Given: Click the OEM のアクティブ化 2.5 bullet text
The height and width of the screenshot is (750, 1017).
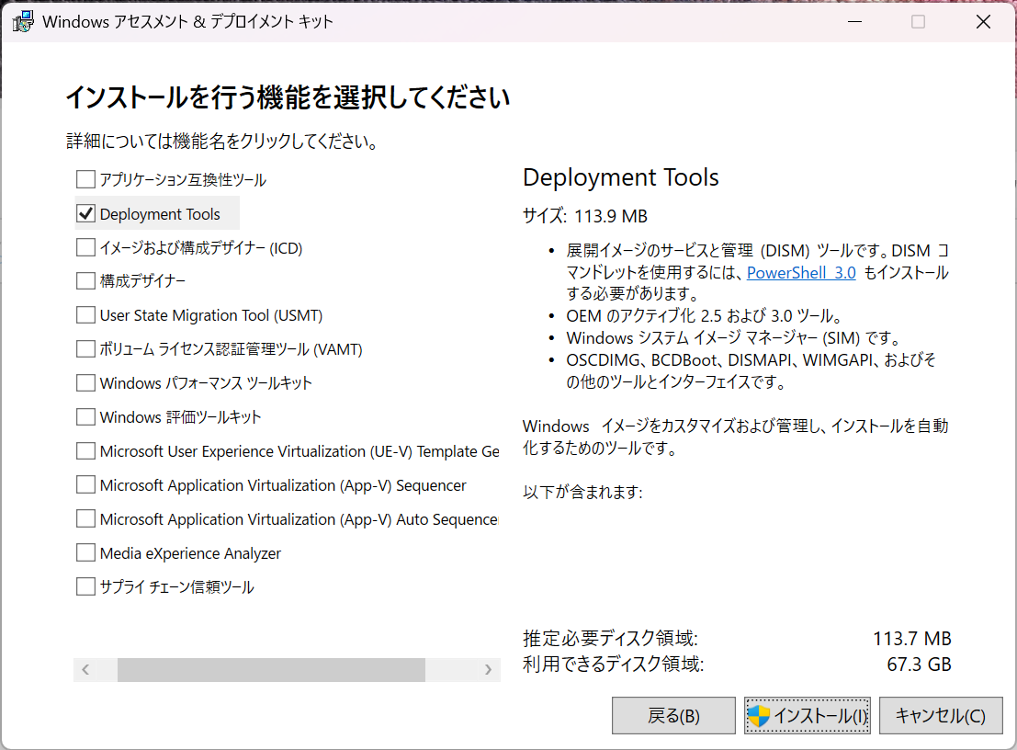Looking at the screenshot, I should 705,316.
